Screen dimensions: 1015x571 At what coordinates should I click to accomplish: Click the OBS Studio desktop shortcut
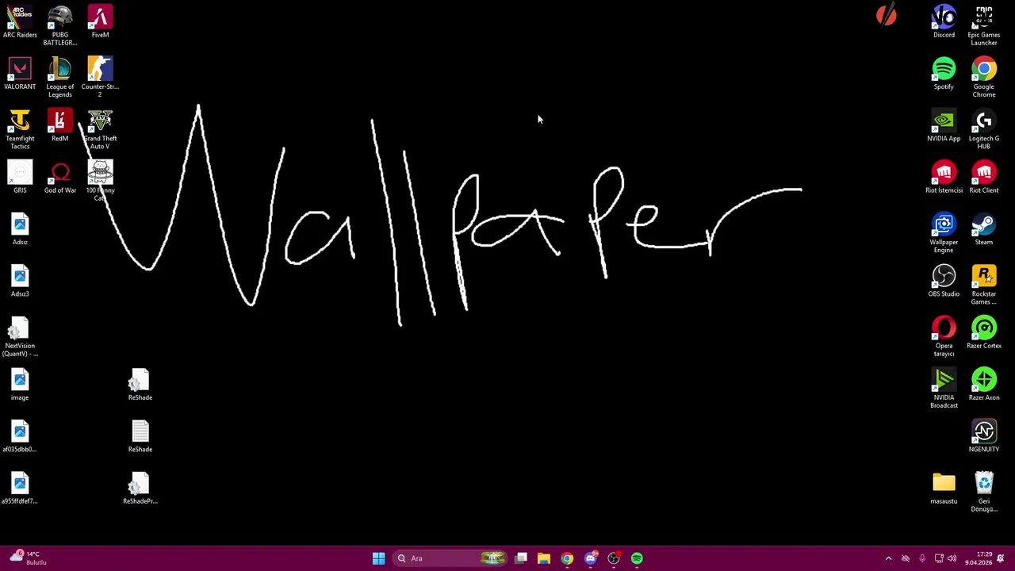point(944,281)
